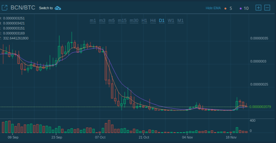Screen dimensions: 276x143
Task: Click volume value 332.6441261800
Action: pos(16,38)
